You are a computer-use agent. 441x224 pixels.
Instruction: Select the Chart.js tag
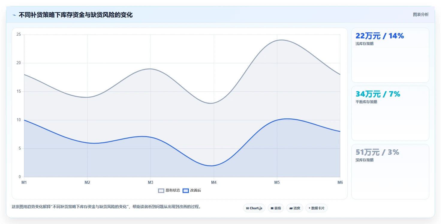coord(254,208)
